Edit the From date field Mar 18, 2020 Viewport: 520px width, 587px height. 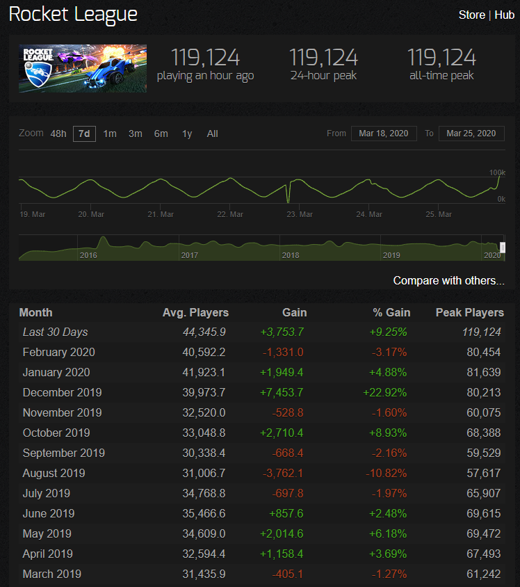click(x=384, y=134)
